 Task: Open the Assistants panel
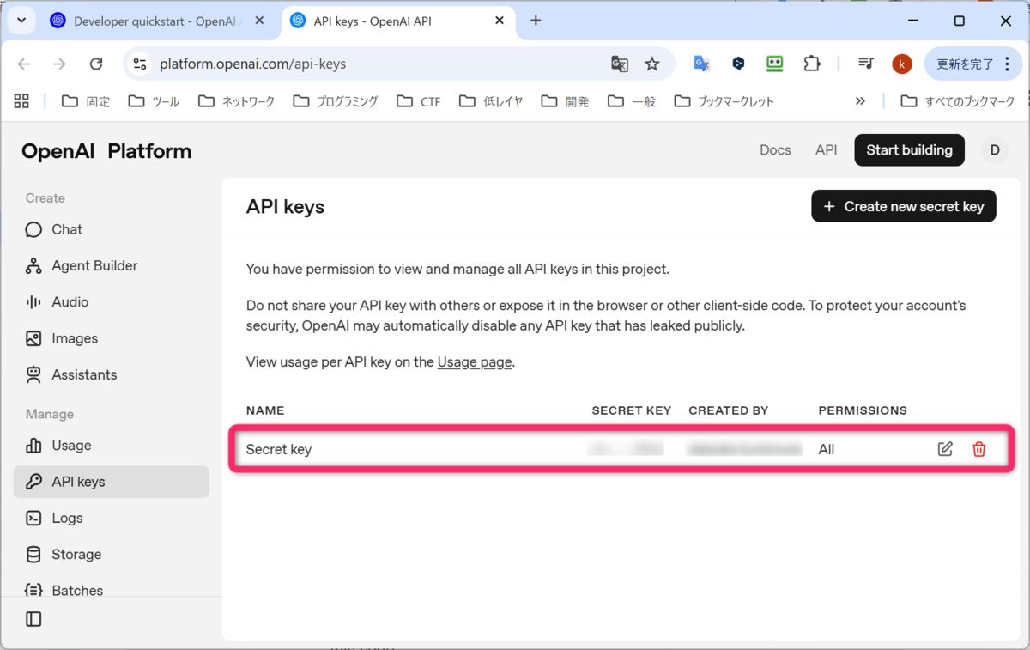click(33, 374)
